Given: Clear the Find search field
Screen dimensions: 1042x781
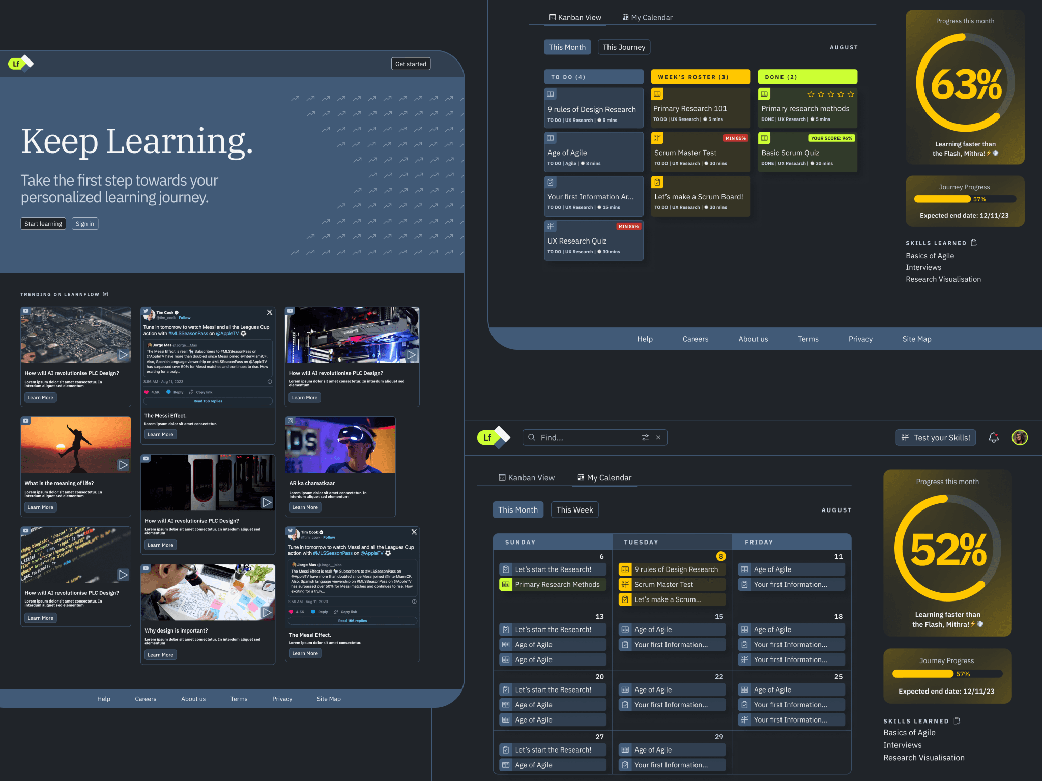Looking at the screenshot, I should coord(658,437).
